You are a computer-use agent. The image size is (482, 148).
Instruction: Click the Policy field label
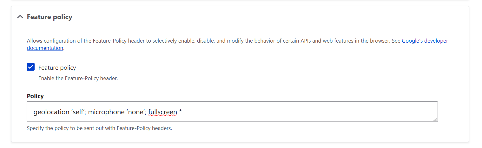click(x=35, y=96)
